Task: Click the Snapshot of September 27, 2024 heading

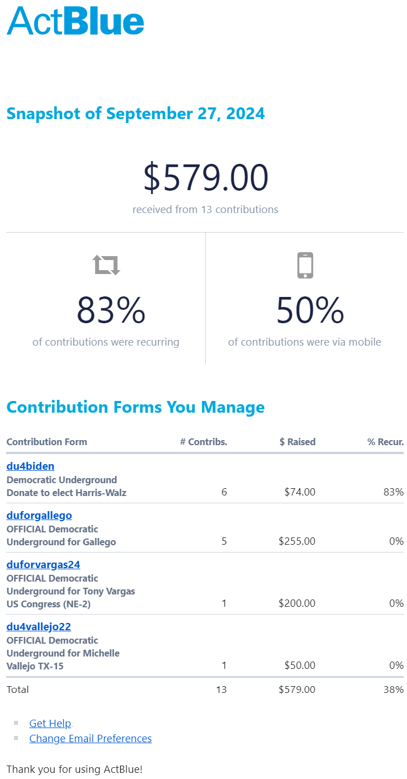Action: click(x=135, y=114)
